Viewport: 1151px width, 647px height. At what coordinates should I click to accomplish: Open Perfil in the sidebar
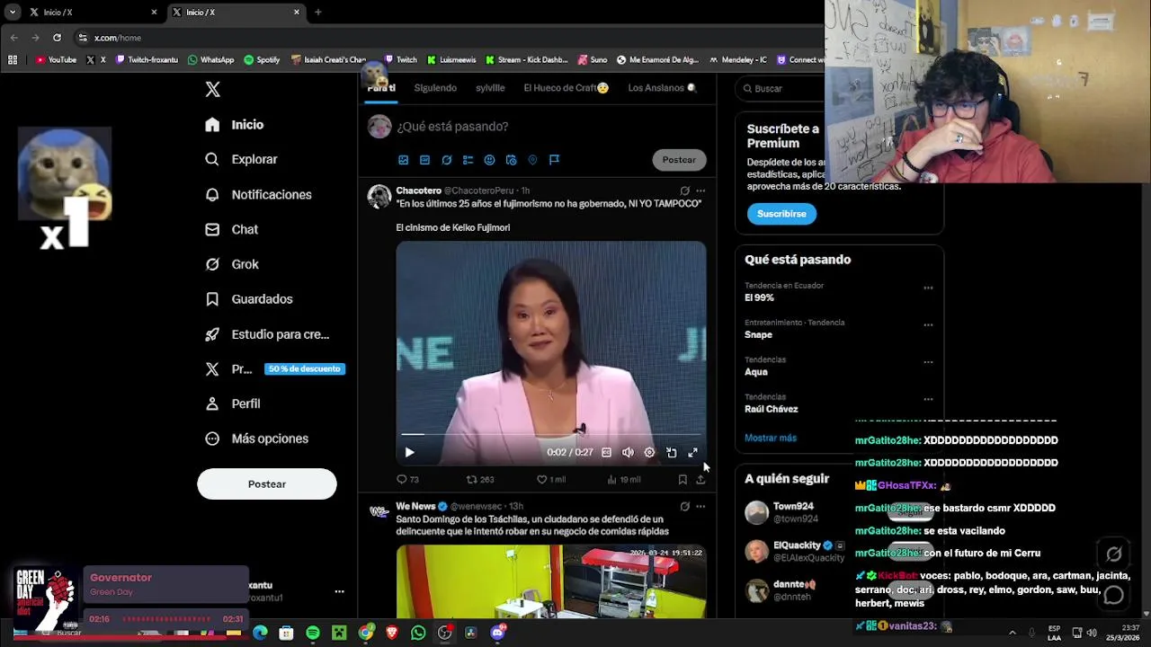pyautogui.click(x=232, y=403)
